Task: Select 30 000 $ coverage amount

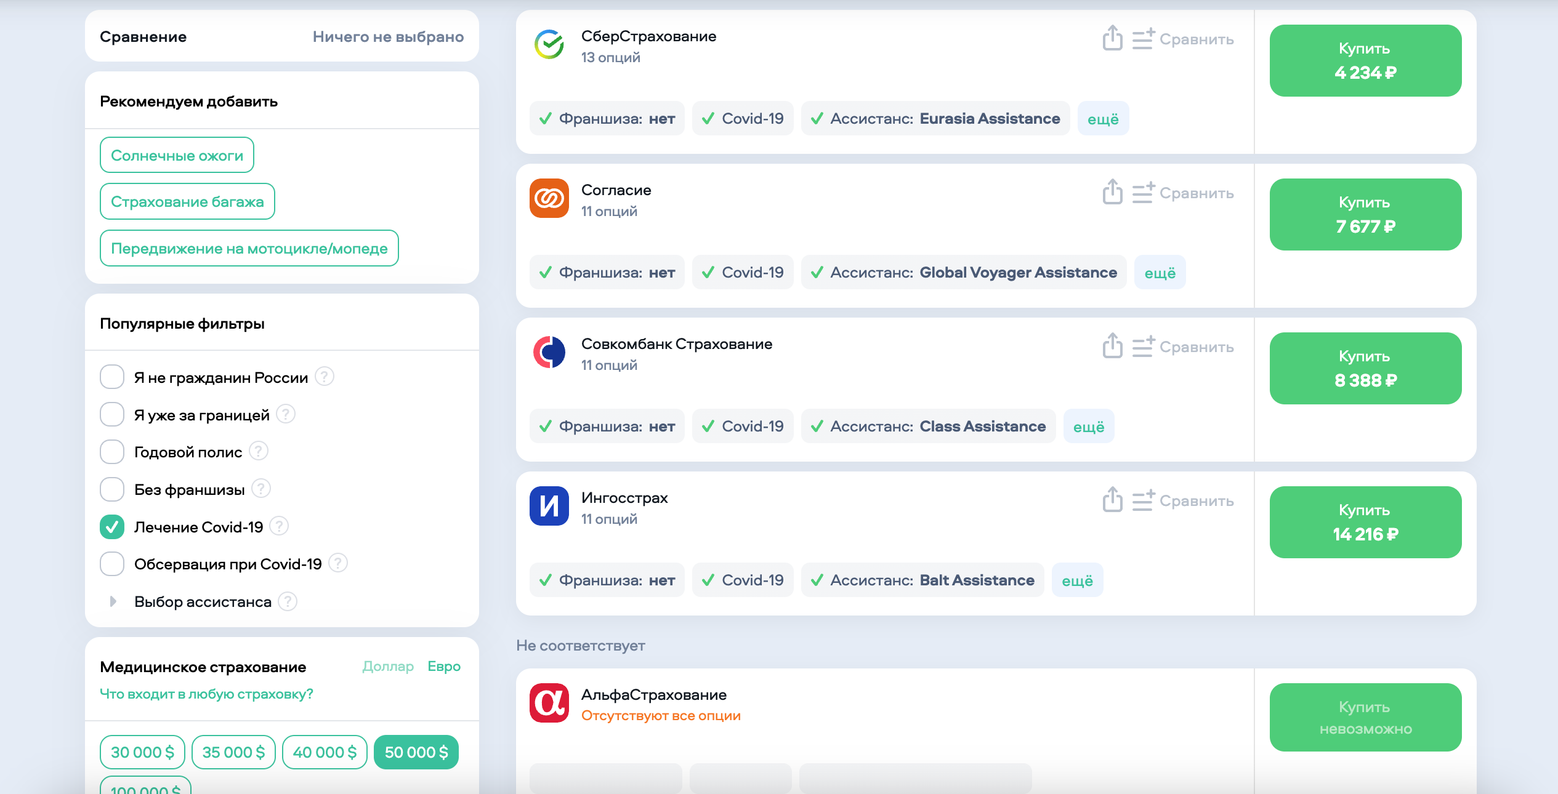Action: tap(142, 752)
